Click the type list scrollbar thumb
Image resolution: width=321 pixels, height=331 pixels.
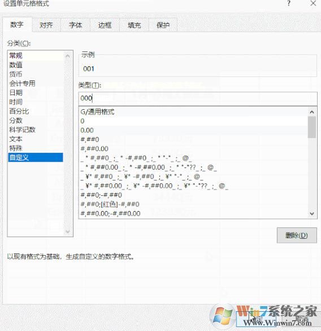point(312,127)
